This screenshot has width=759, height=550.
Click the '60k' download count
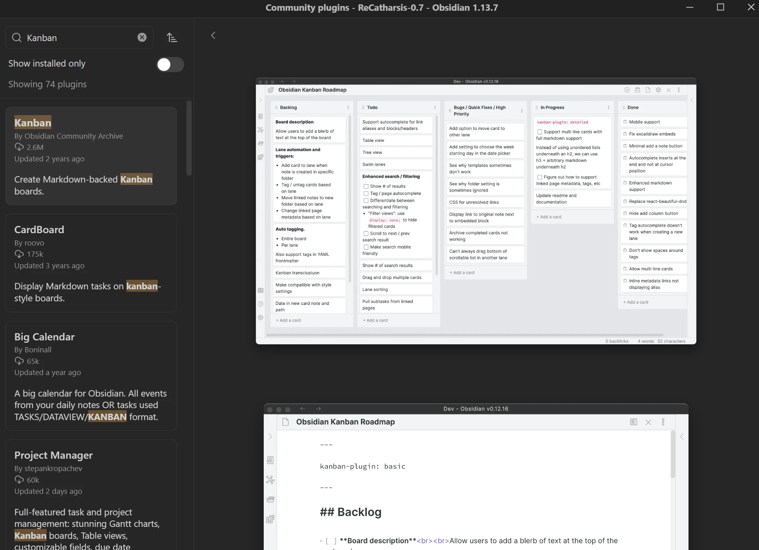(33, 480)
